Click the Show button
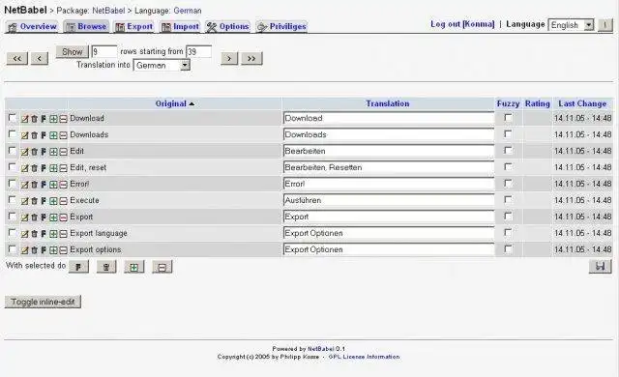Image resolution: width=619 pixels, height=377 pixels. (73, 51)
